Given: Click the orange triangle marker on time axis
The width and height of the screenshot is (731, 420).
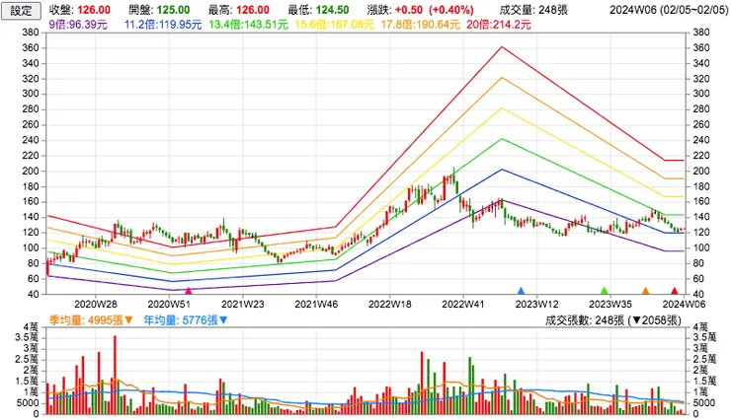Looking at the screenshot, I should click(x=646, y=291).
